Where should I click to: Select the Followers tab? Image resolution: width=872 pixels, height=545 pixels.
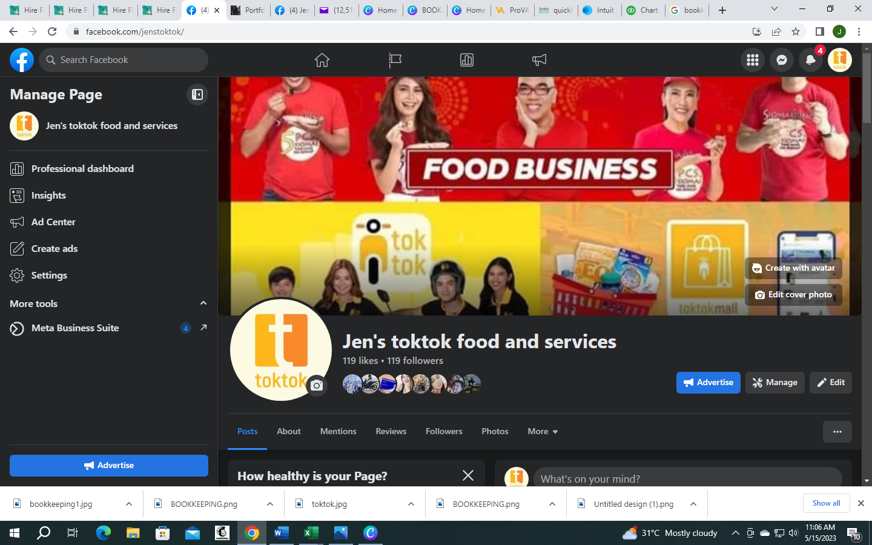(x=444, y=432)
